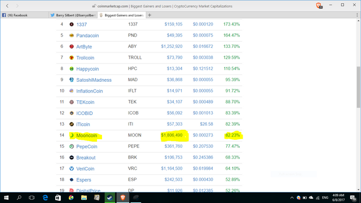Click the iTicoin coin icon
The image size is (361, 203).
pos(72,124)
